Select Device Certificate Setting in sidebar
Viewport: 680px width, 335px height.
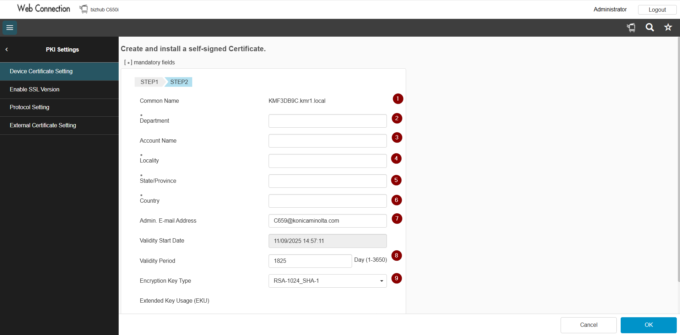59,71
